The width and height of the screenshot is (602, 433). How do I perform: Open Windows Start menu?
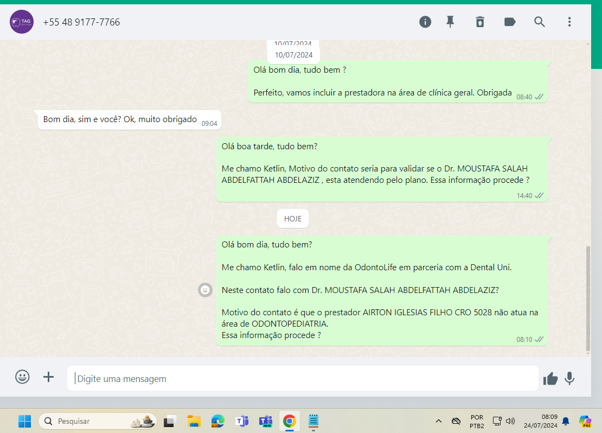[x=24, y=421]
